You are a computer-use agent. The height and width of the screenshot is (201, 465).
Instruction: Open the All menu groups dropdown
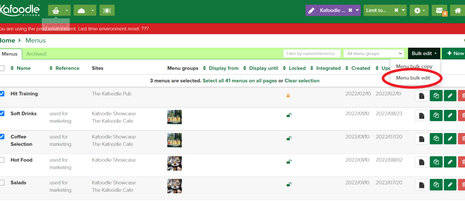coord(374,53)
